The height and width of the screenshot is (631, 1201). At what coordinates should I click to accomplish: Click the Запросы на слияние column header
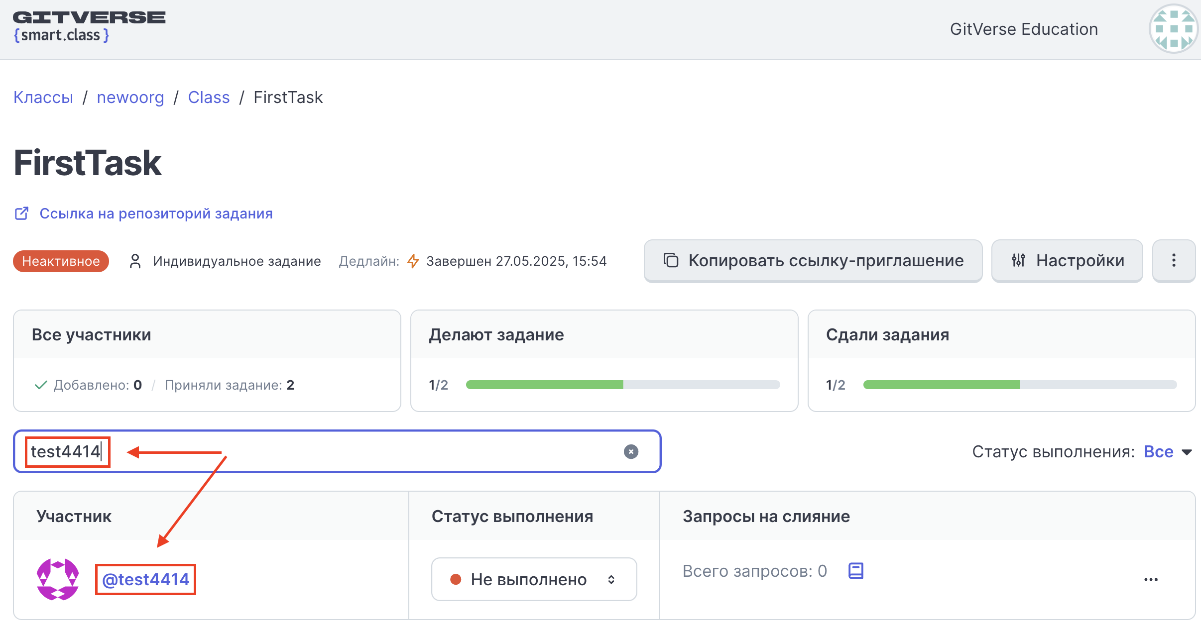pyautogui.click(x=766, y=516)
